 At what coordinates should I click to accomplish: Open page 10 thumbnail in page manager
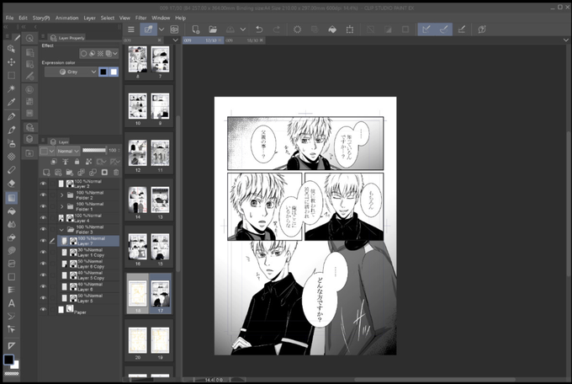(137, 106)
